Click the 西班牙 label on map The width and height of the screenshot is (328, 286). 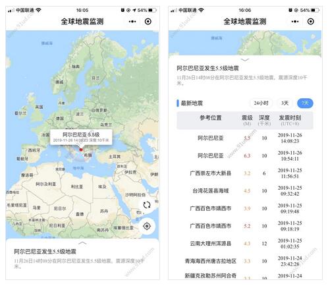tap(34, 150)
